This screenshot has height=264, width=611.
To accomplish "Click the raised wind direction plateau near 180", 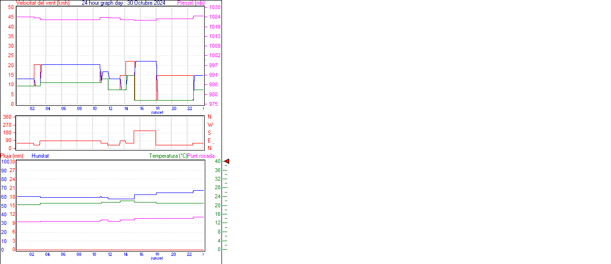I will (x=145, y=131).
